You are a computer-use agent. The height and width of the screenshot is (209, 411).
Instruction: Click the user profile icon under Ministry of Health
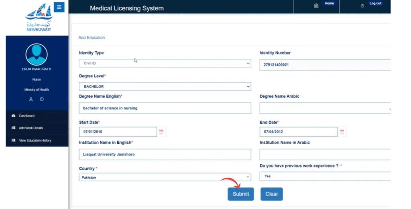tap(31, 99)
